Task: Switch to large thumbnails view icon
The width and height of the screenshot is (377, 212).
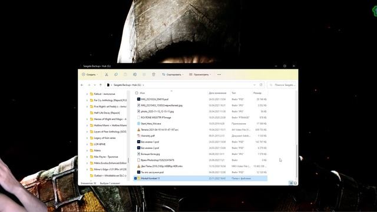Action: point(296,183)
